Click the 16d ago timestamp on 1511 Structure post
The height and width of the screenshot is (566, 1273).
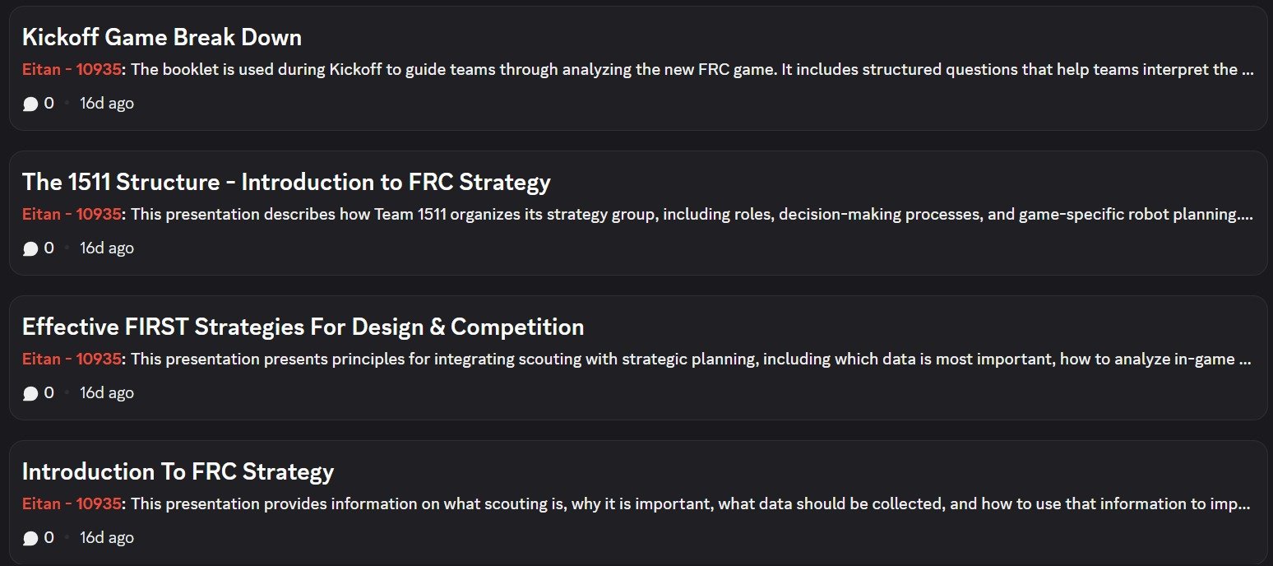(107, 248)
